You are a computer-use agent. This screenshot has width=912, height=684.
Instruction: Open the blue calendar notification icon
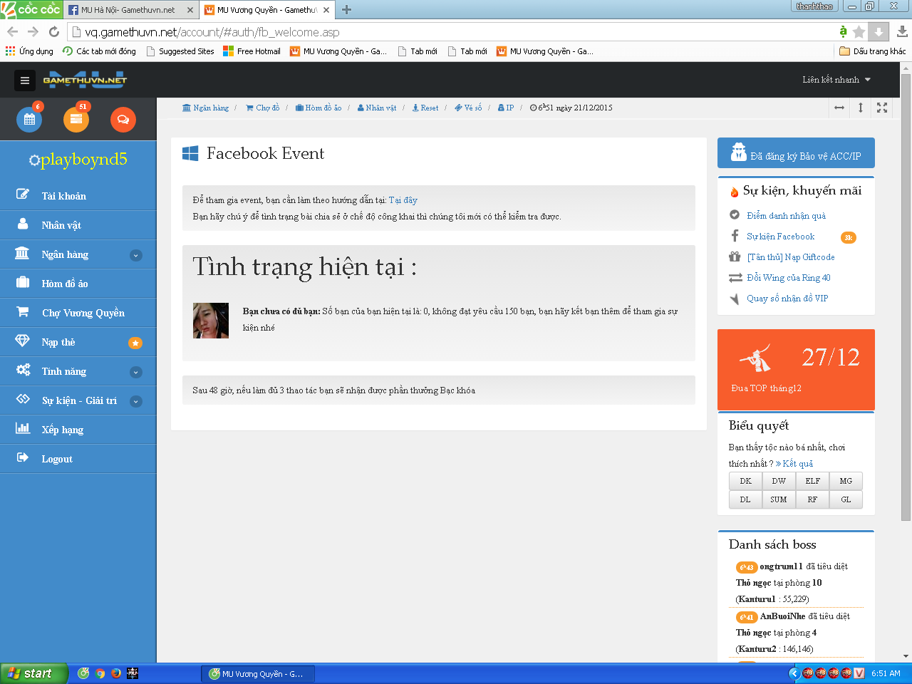pyautogui.click(x=29, y=120)
